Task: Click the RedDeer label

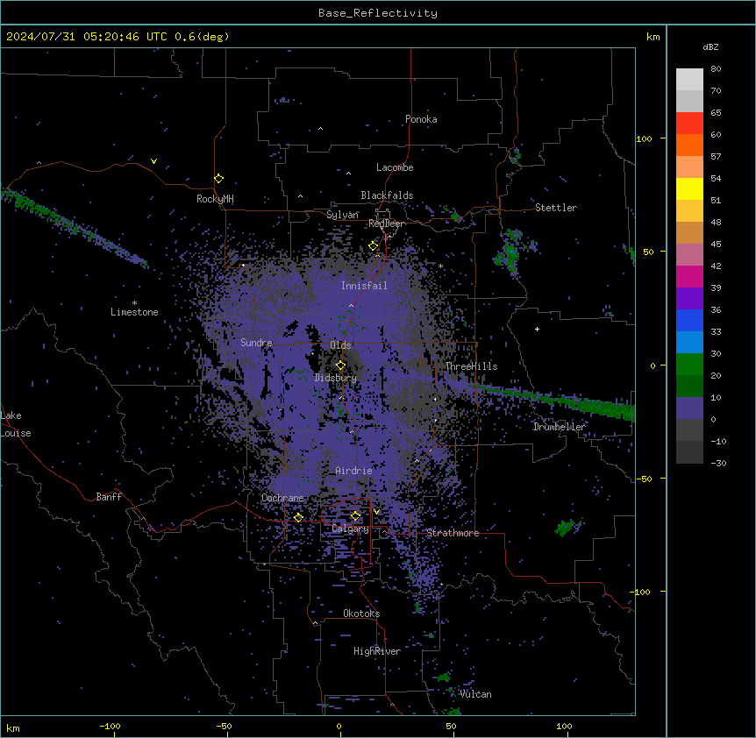Action: tap(386, 224)
